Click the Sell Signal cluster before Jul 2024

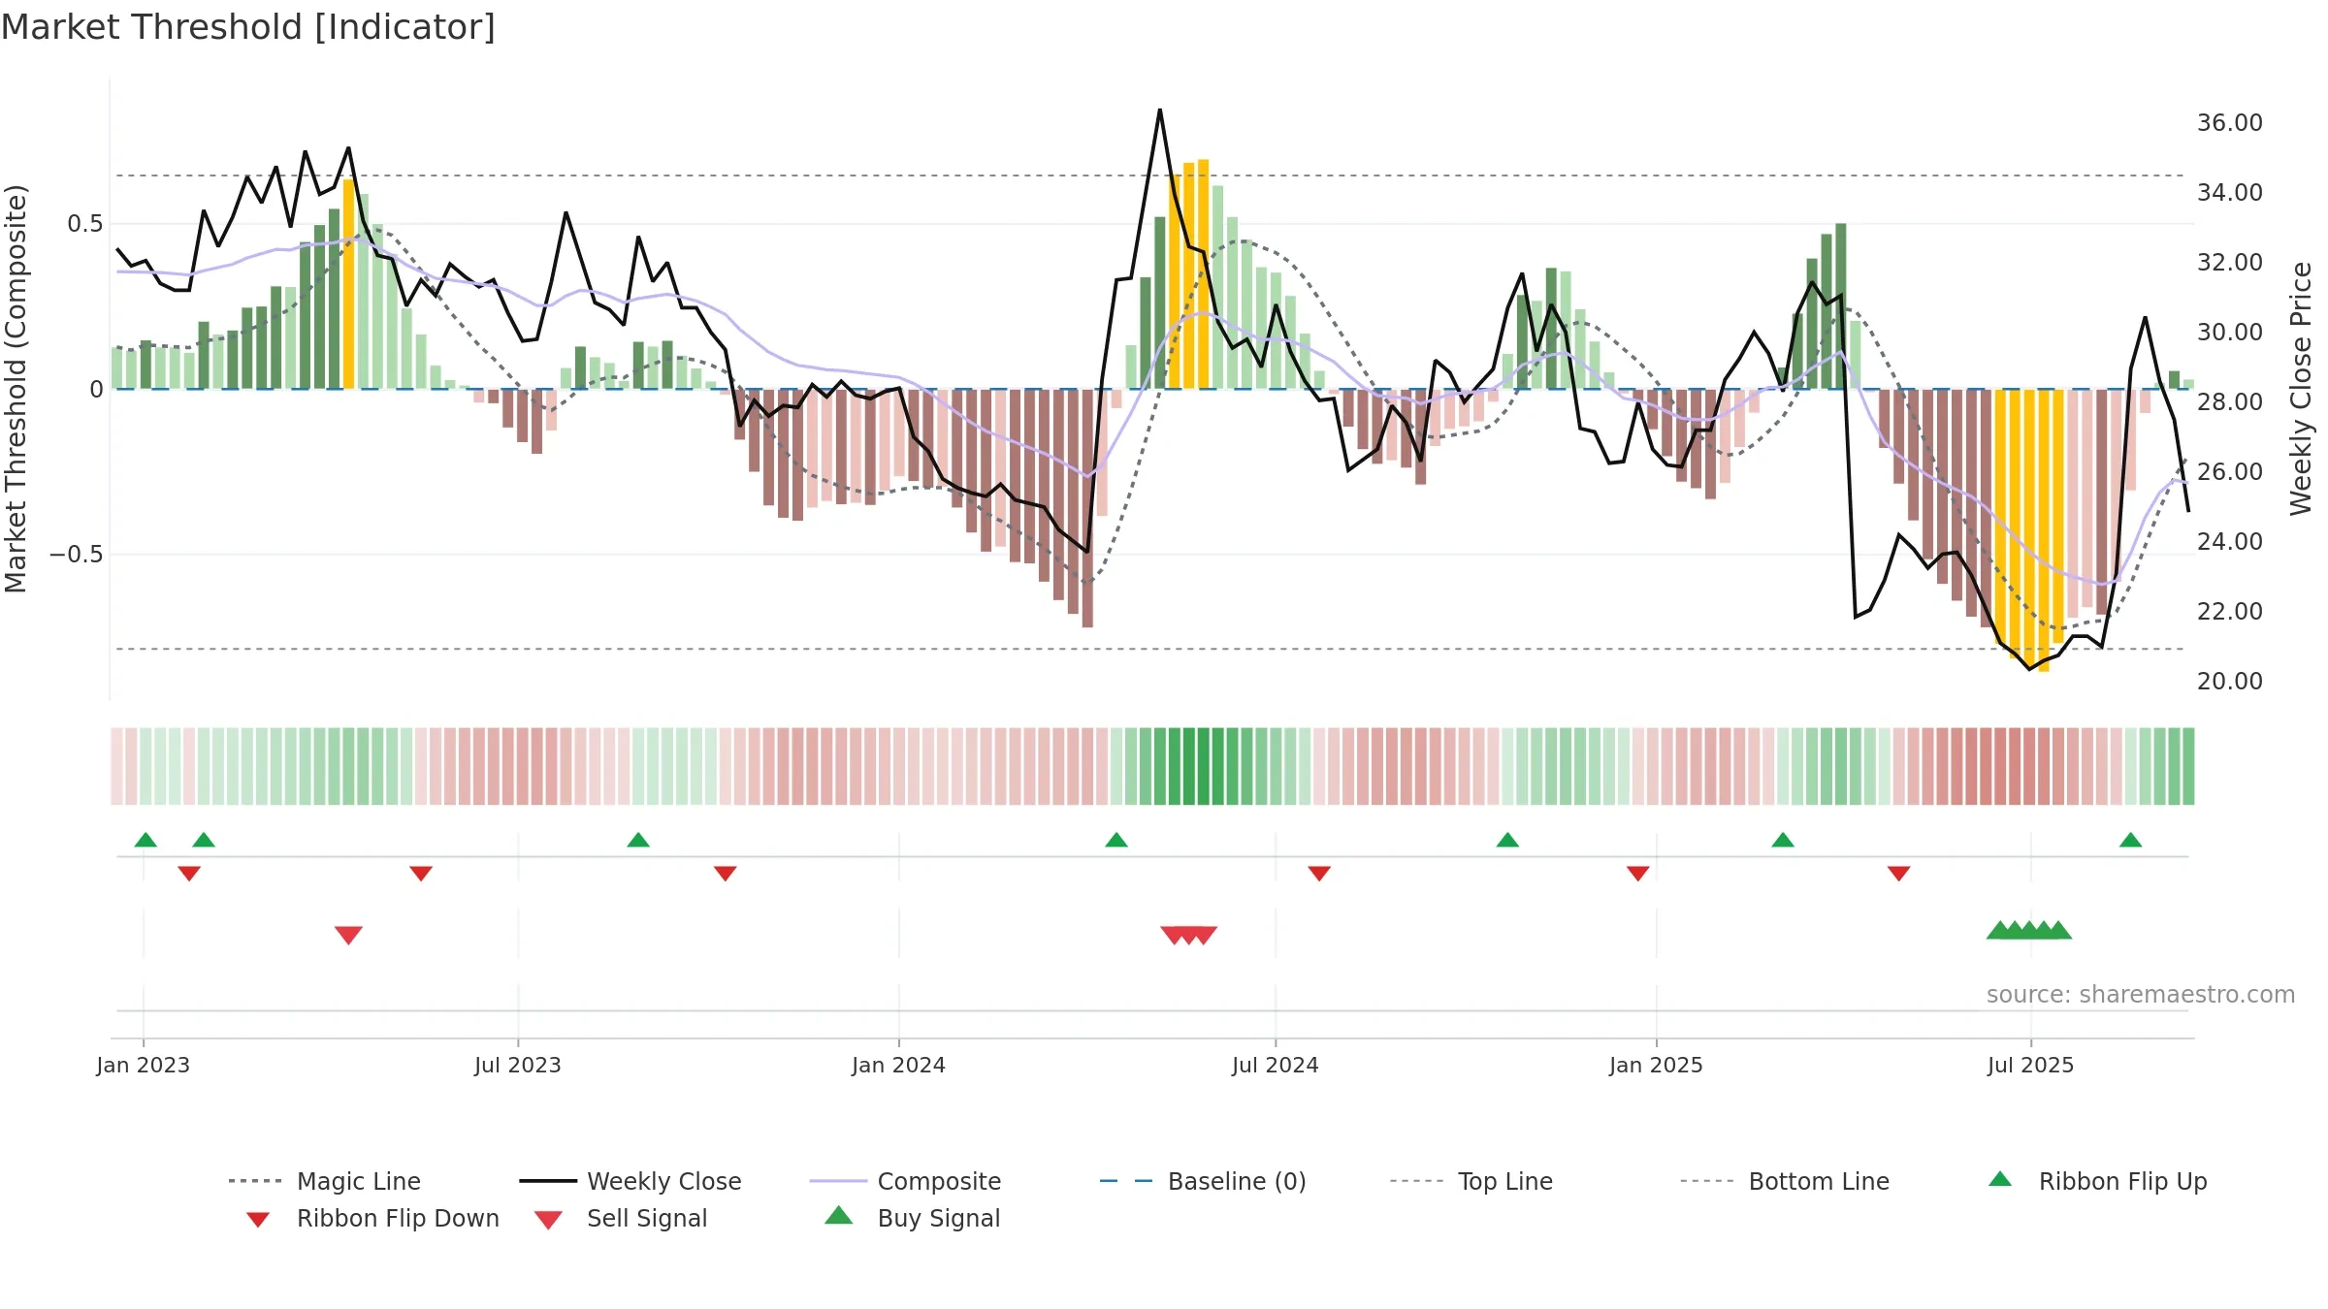pyautogui.click(x=1189, y=935)
